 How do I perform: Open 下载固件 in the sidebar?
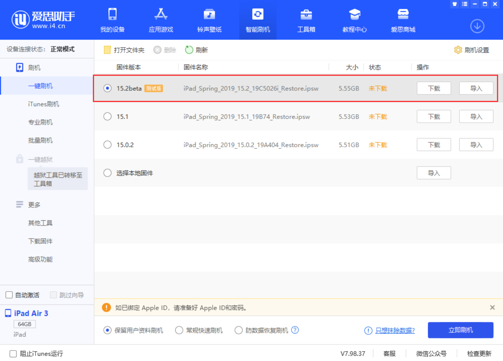point(40,241)
